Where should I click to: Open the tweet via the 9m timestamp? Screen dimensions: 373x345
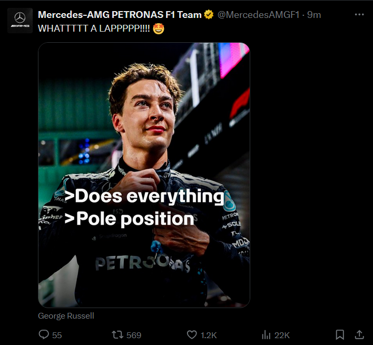(315, 15)
